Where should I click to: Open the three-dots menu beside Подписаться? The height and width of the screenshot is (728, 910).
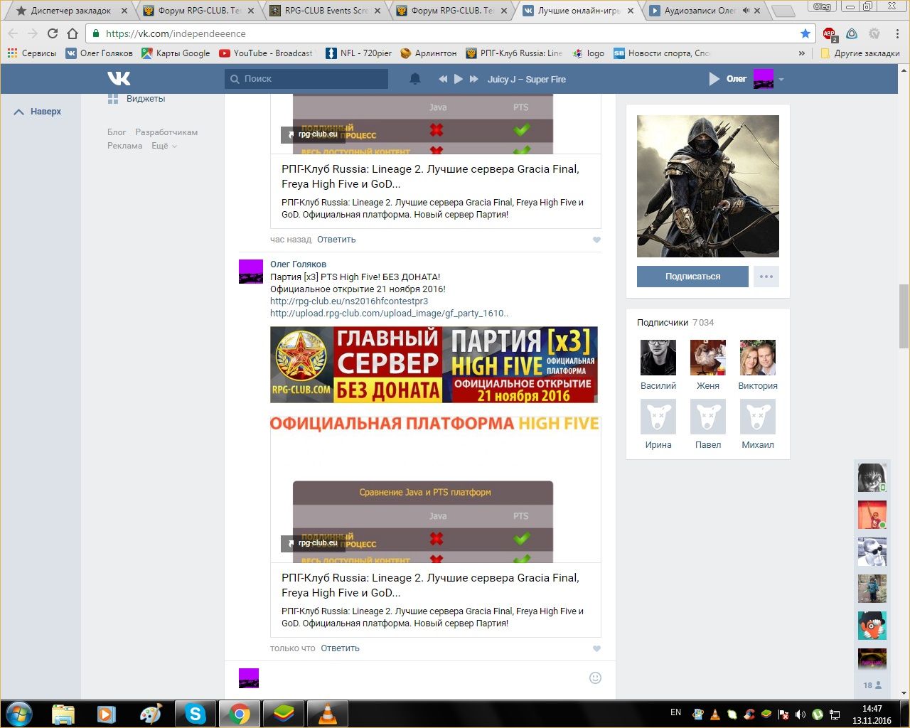pyautogui.click(x=766, y=277)
